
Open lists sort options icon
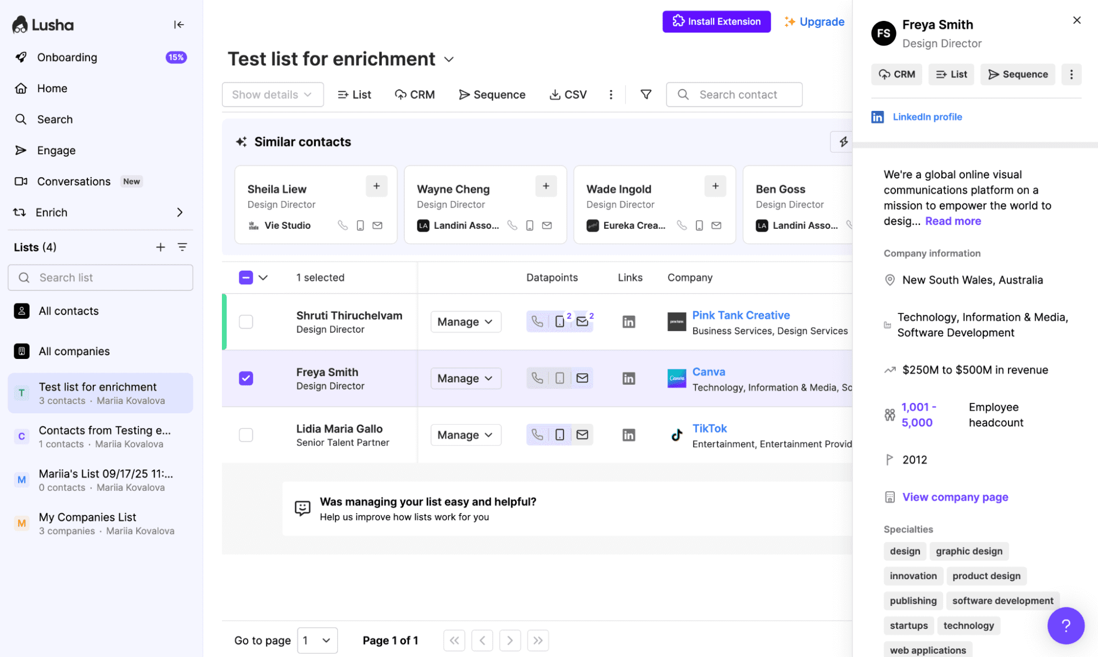pos(182,247)
